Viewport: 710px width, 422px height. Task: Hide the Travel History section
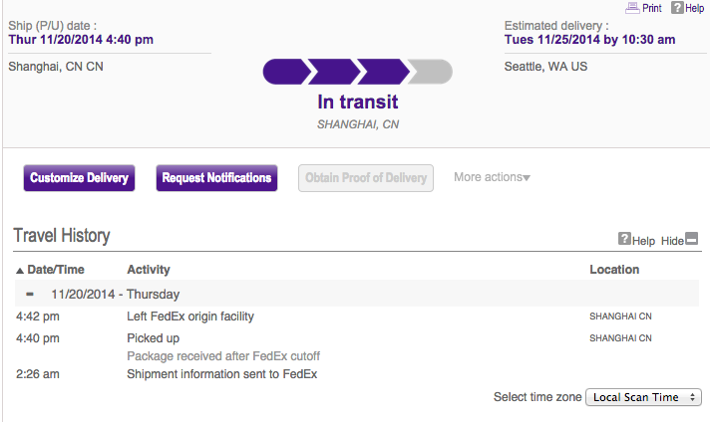(673, 241)
